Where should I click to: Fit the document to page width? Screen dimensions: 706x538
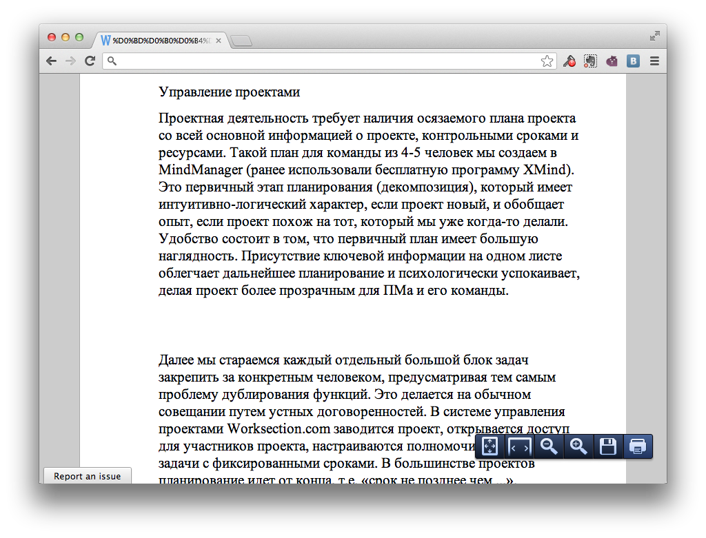[518, 446]
